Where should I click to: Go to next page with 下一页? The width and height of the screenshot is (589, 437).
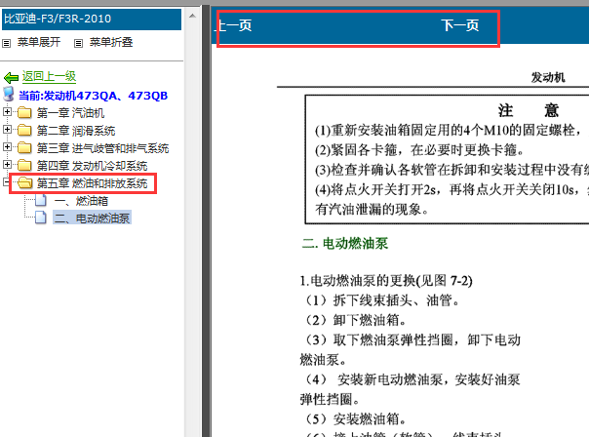[460, 25]
